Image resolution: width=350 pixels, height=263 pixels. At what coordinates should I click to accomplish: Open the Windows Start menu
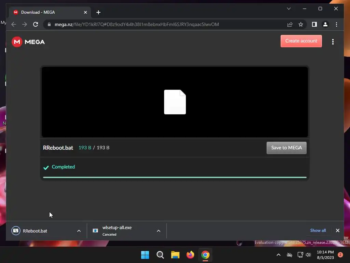coord(145,255)
